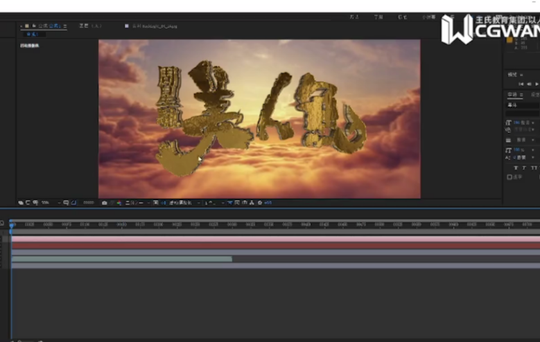Click the first to frame playback button
The height and width of the screenshot is (342, 540).
(521, 84)
